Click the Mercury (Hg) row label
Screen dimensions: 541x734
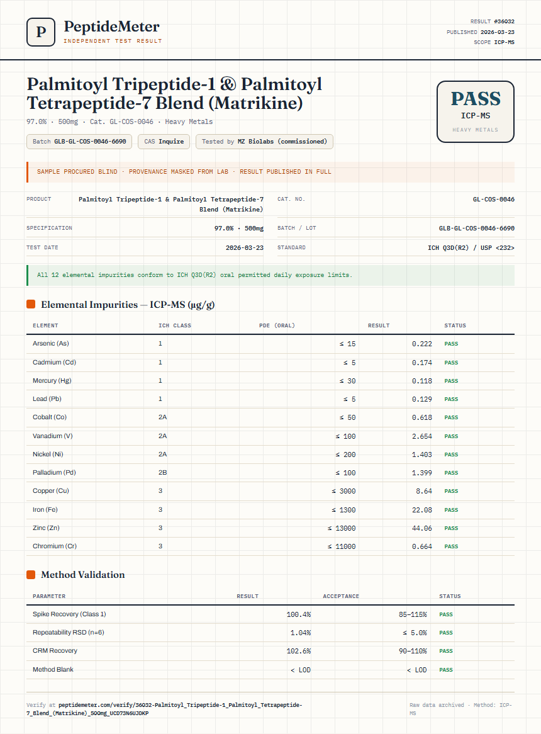click(x=52, y=381)
